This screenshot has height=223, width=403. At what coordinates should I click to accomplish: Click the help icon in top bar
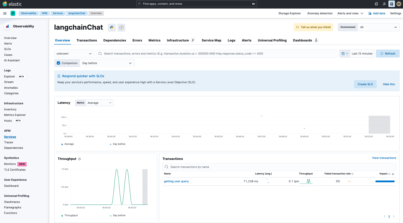[x=376, y=4]
